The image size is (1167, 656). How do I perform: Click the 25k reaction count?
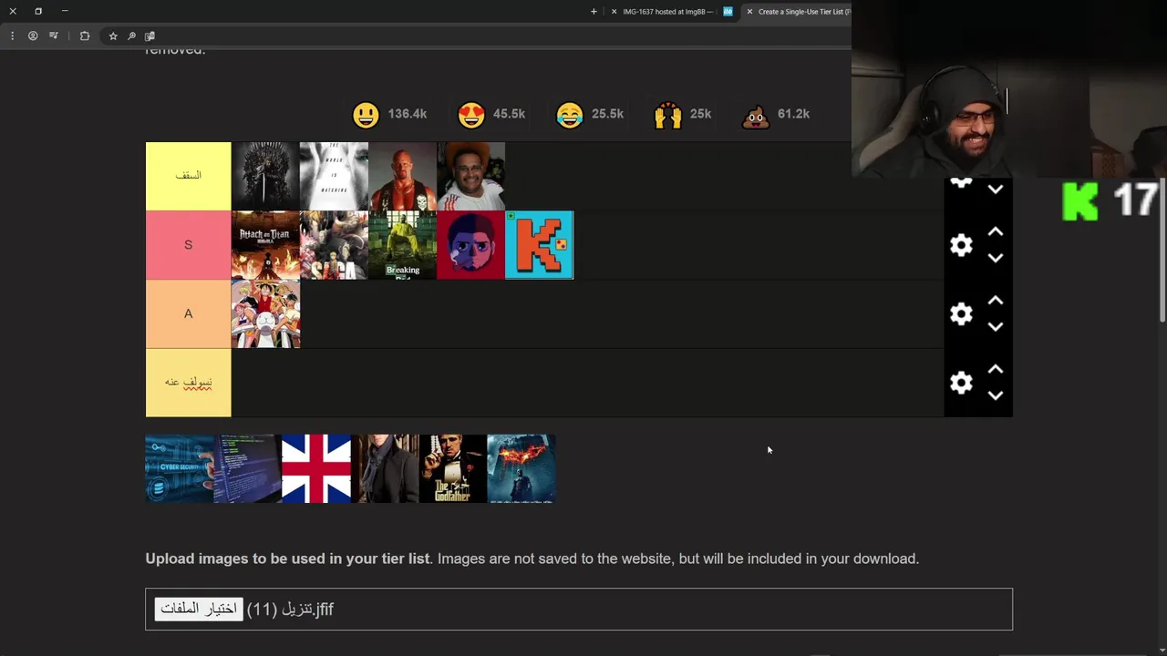700,114
